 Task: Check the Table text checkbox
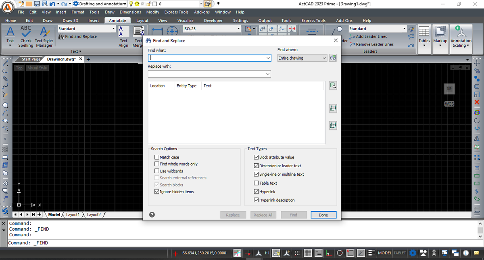(x=256, y=183)
